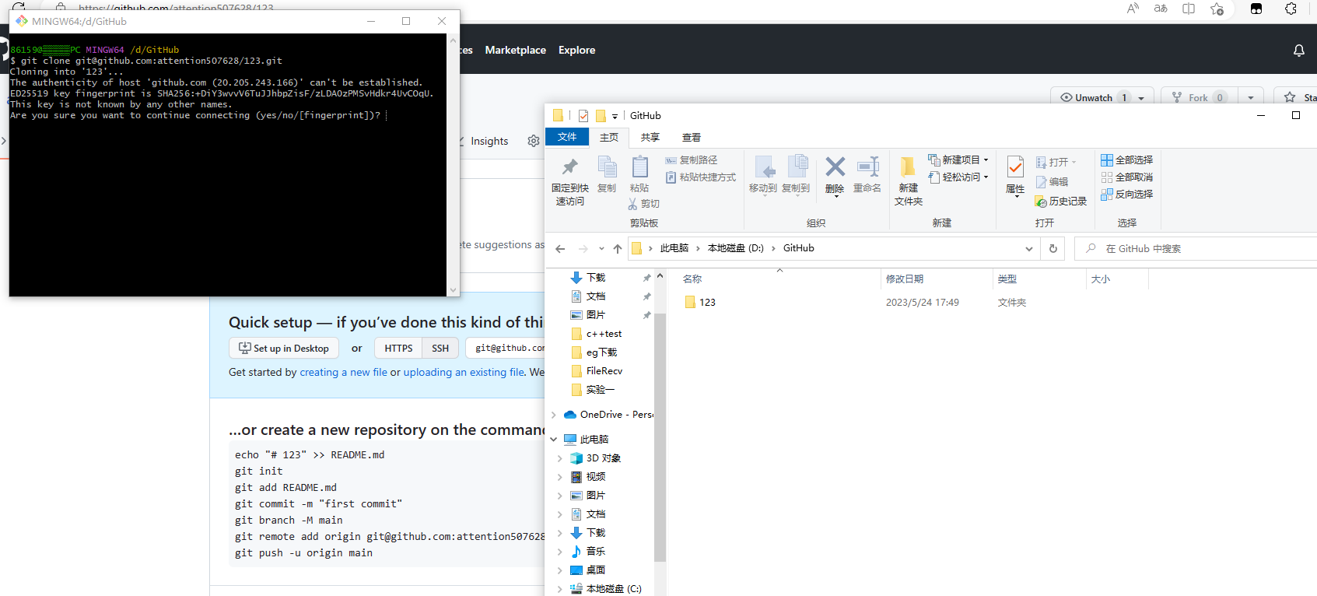Open the 文件 ribbon tab
The image size is (1317, 596).
567,138
